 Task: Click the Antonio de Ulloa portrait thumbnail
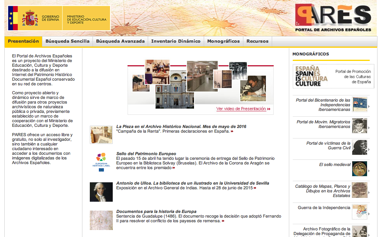[x=101, y=192]
